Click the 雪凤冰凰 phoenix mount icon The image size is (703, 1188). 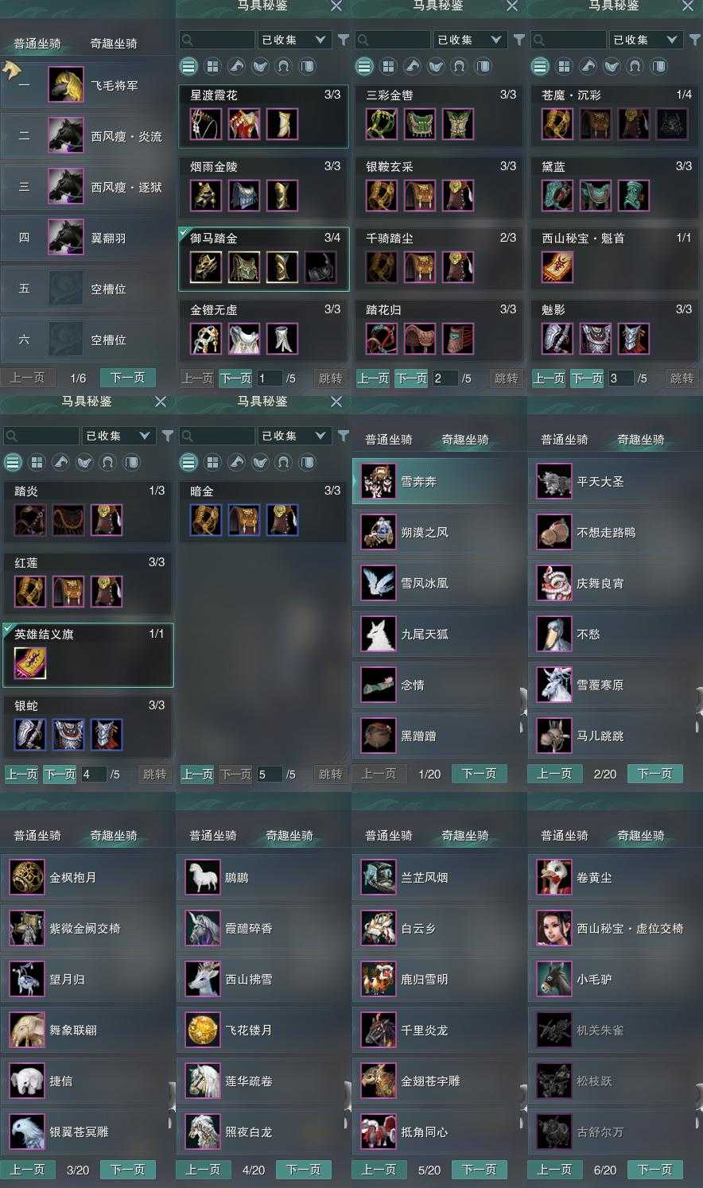click(378, 583)
